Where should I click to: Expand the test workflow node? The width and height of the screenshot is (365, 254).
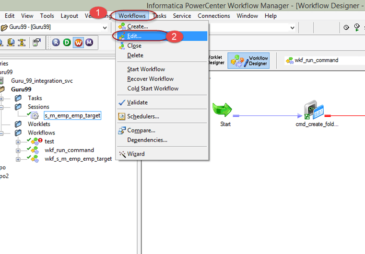[x=18, y=142]
